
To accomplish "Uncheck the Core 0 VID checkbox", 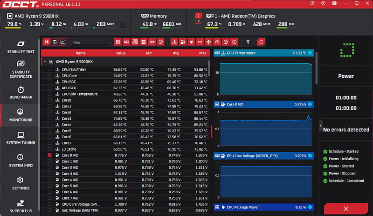I will (x=49, y=155).
